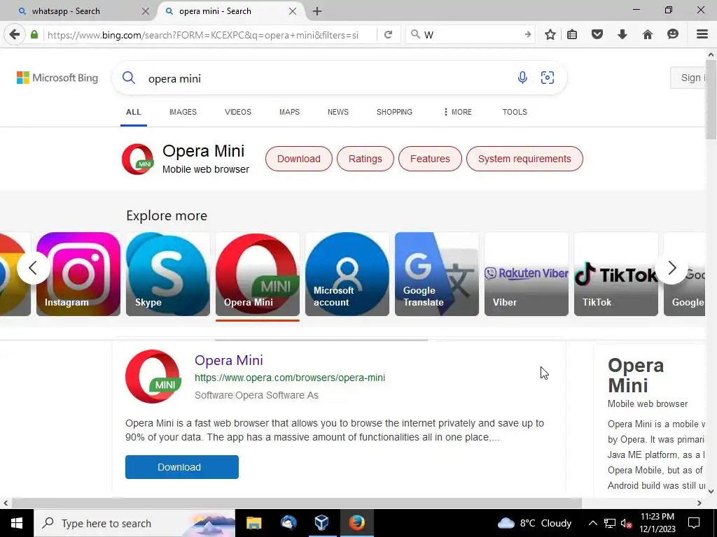The height and width of the screenshot is (537, 717).
Task: Click the horizontal scrollbar at page bottom
Action: click(x=297, y=503)
